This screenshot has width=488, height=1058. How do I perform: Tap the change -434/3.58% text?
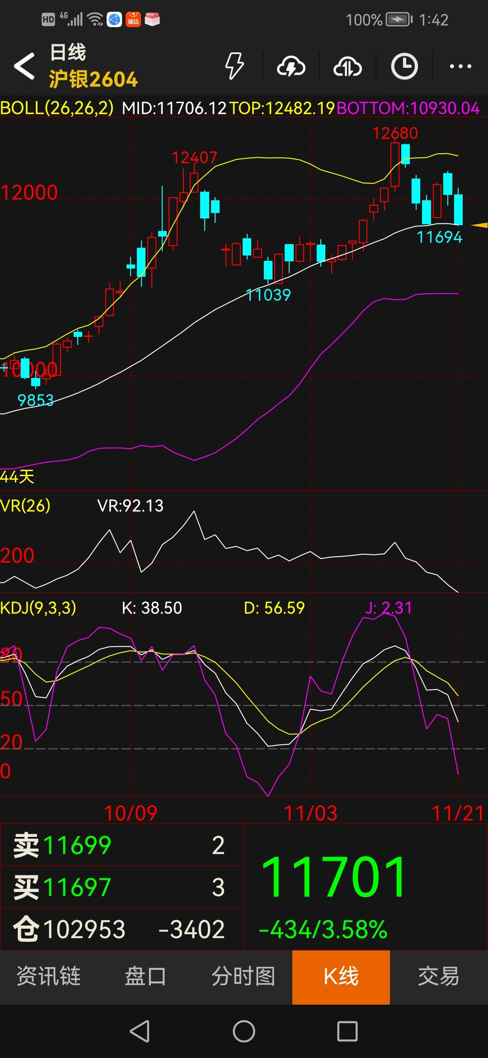point(323,930)
